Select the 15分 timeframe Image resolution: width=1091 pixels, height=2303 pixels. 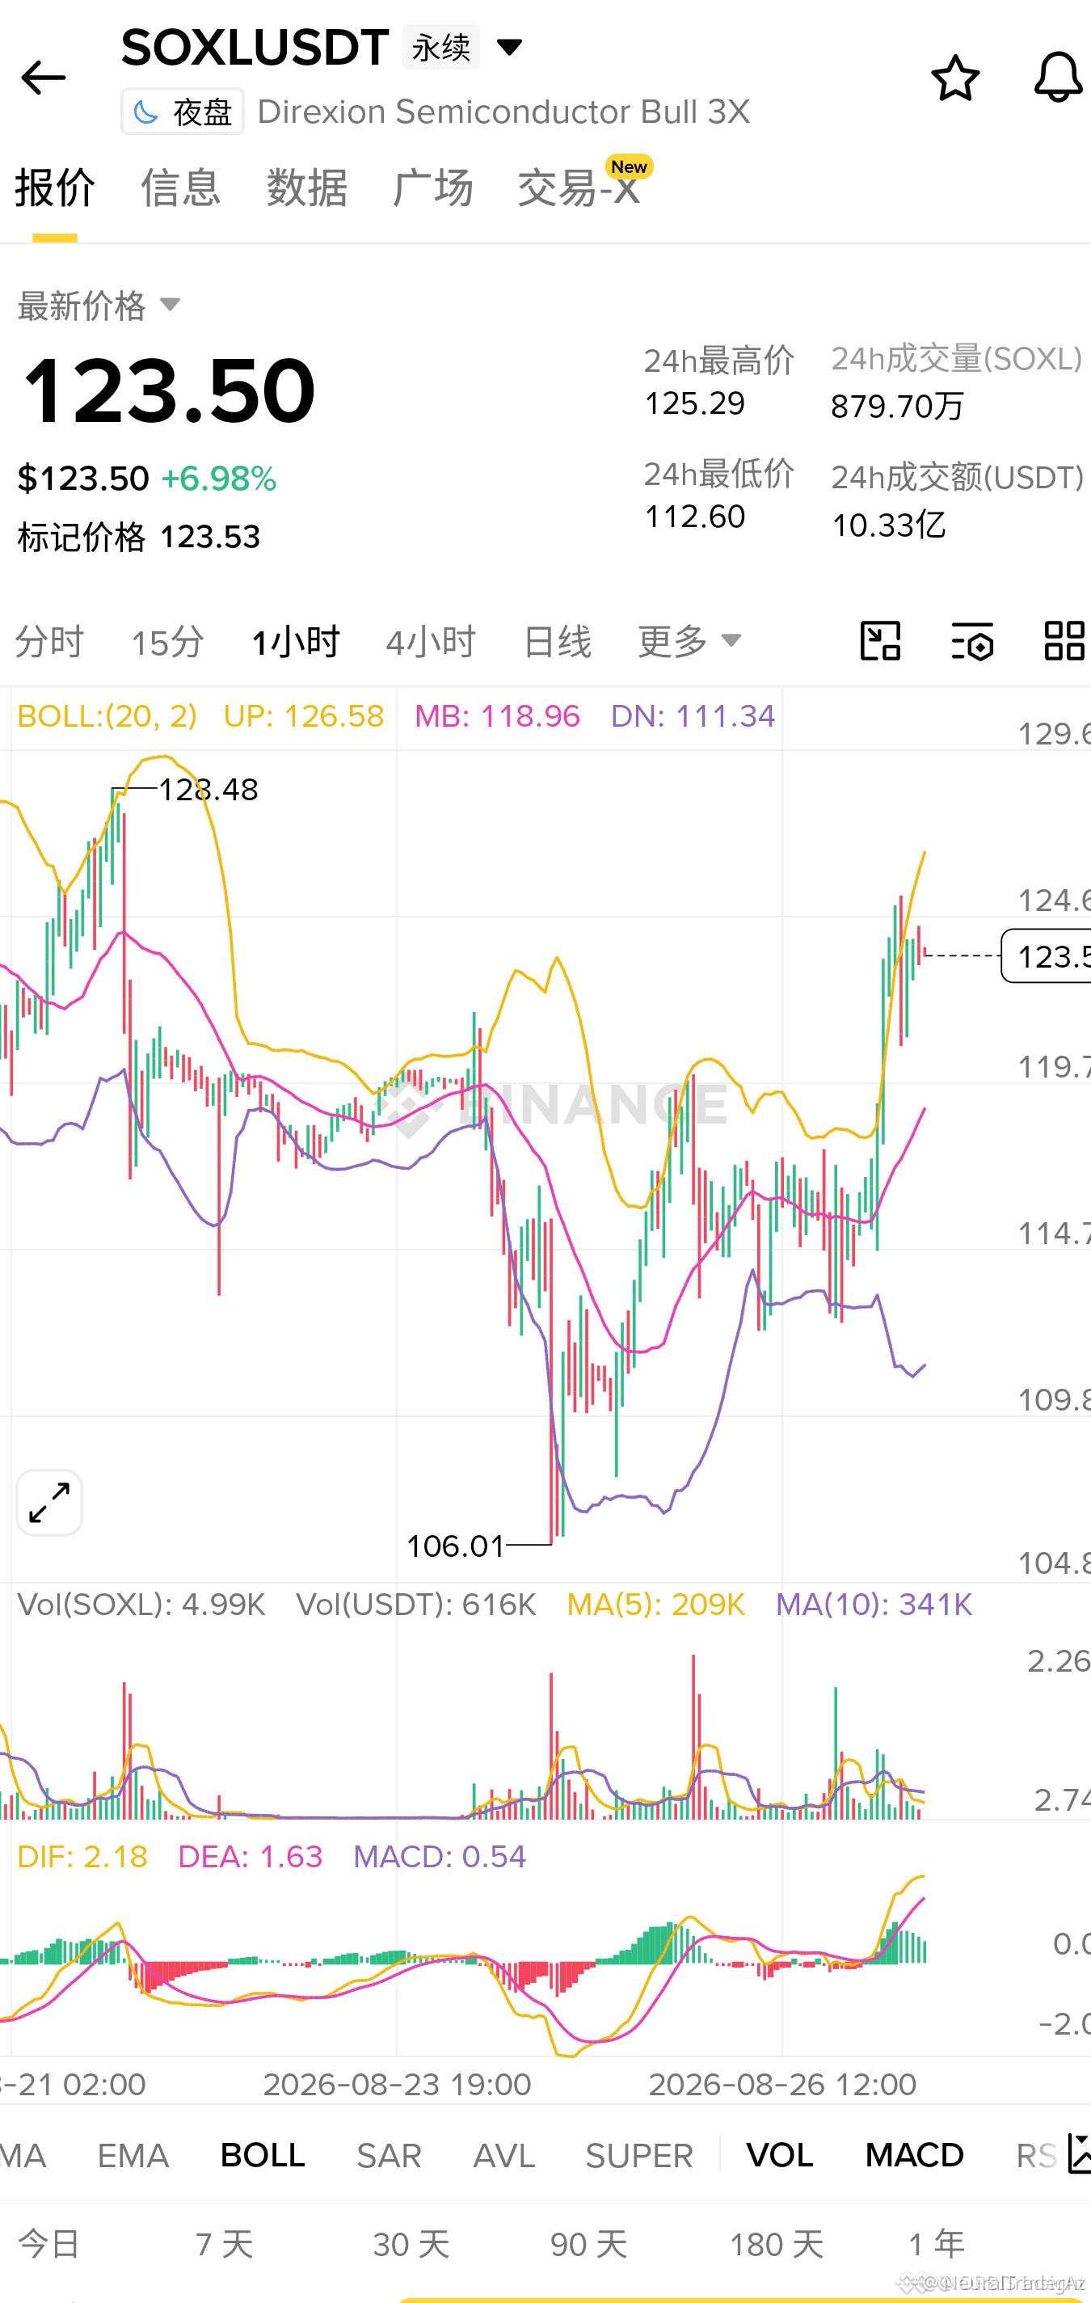(167, 642)
